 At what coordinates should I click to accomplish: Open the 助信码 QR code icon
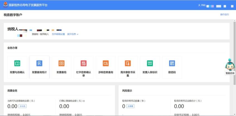tap(172, 64)
